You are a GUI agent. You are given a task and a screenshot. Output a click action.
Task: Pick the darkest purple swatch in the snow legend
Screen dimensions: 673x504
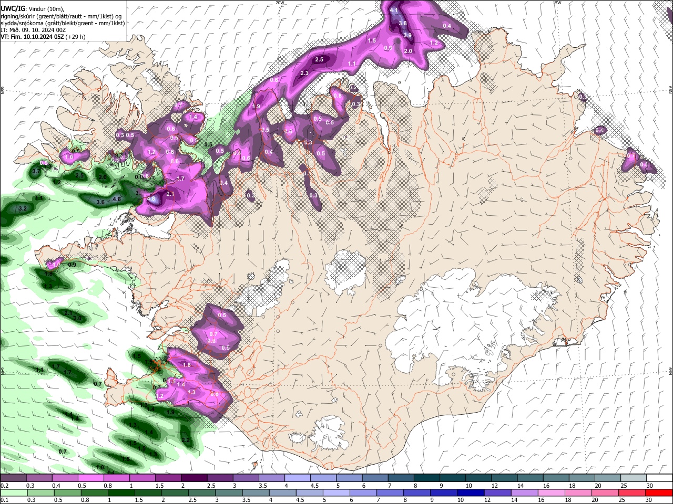point(194,478)
